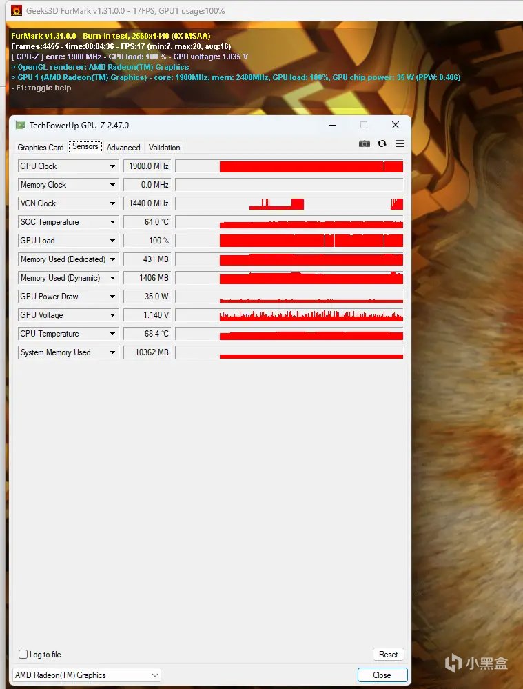Click the 431 MB dedicated memory value

pos(147,259)
